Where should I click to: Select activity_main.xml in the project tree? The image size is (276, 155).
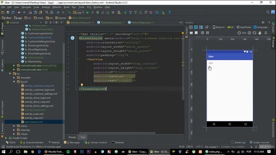pyautogui.click(x=34, y=114)
